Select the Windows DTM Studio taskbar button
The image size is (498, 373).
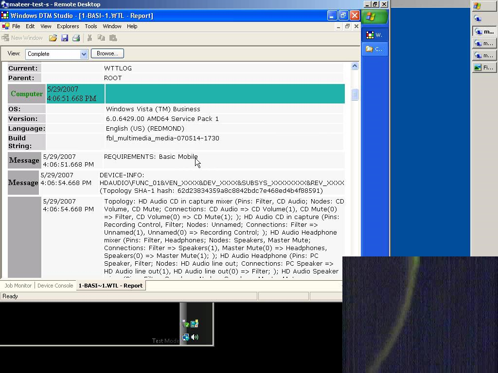click(374, 35)
